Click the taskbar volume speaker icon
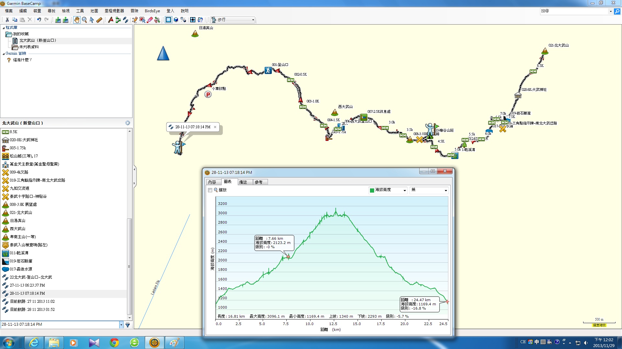Screen dimensions: 622x349 click(585, 343)
